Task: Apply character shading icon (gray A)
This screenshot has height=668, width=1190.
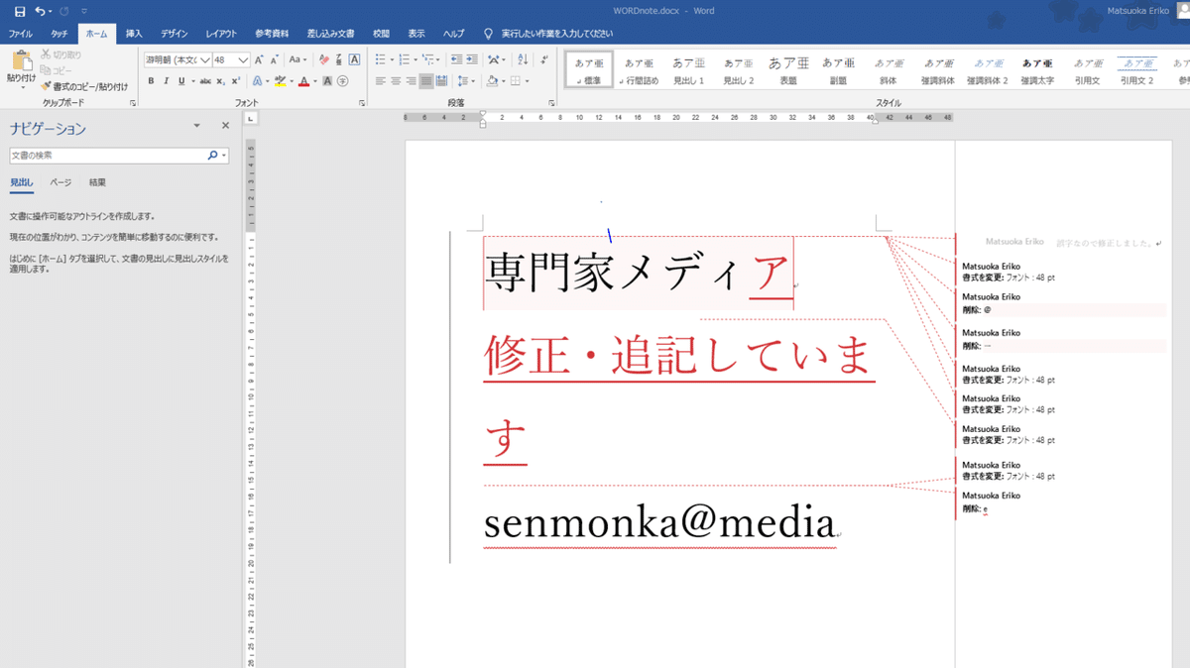Action: [x=328, y=81]
